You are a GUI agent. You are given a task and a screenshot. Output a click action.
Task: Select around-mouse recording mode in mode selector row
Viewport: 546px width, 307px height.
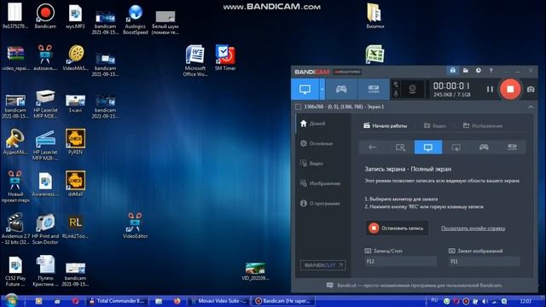point(456,148)
